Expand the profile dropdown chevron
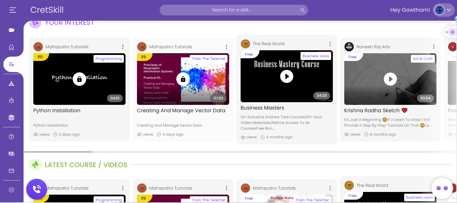This screenshot has height=203, width=457. pos(449,10)
